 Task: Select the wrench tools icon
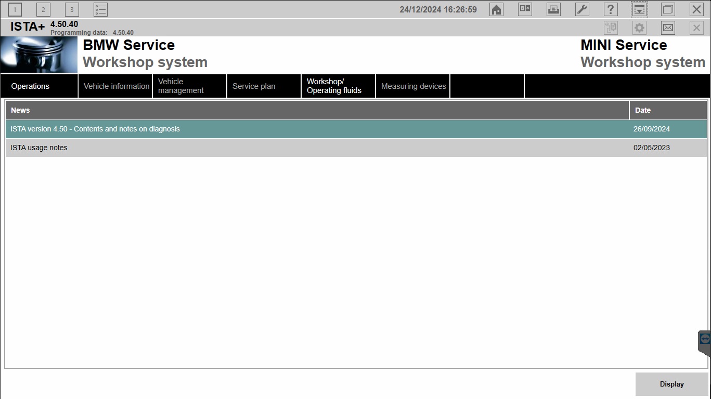[x=582, y=9]
